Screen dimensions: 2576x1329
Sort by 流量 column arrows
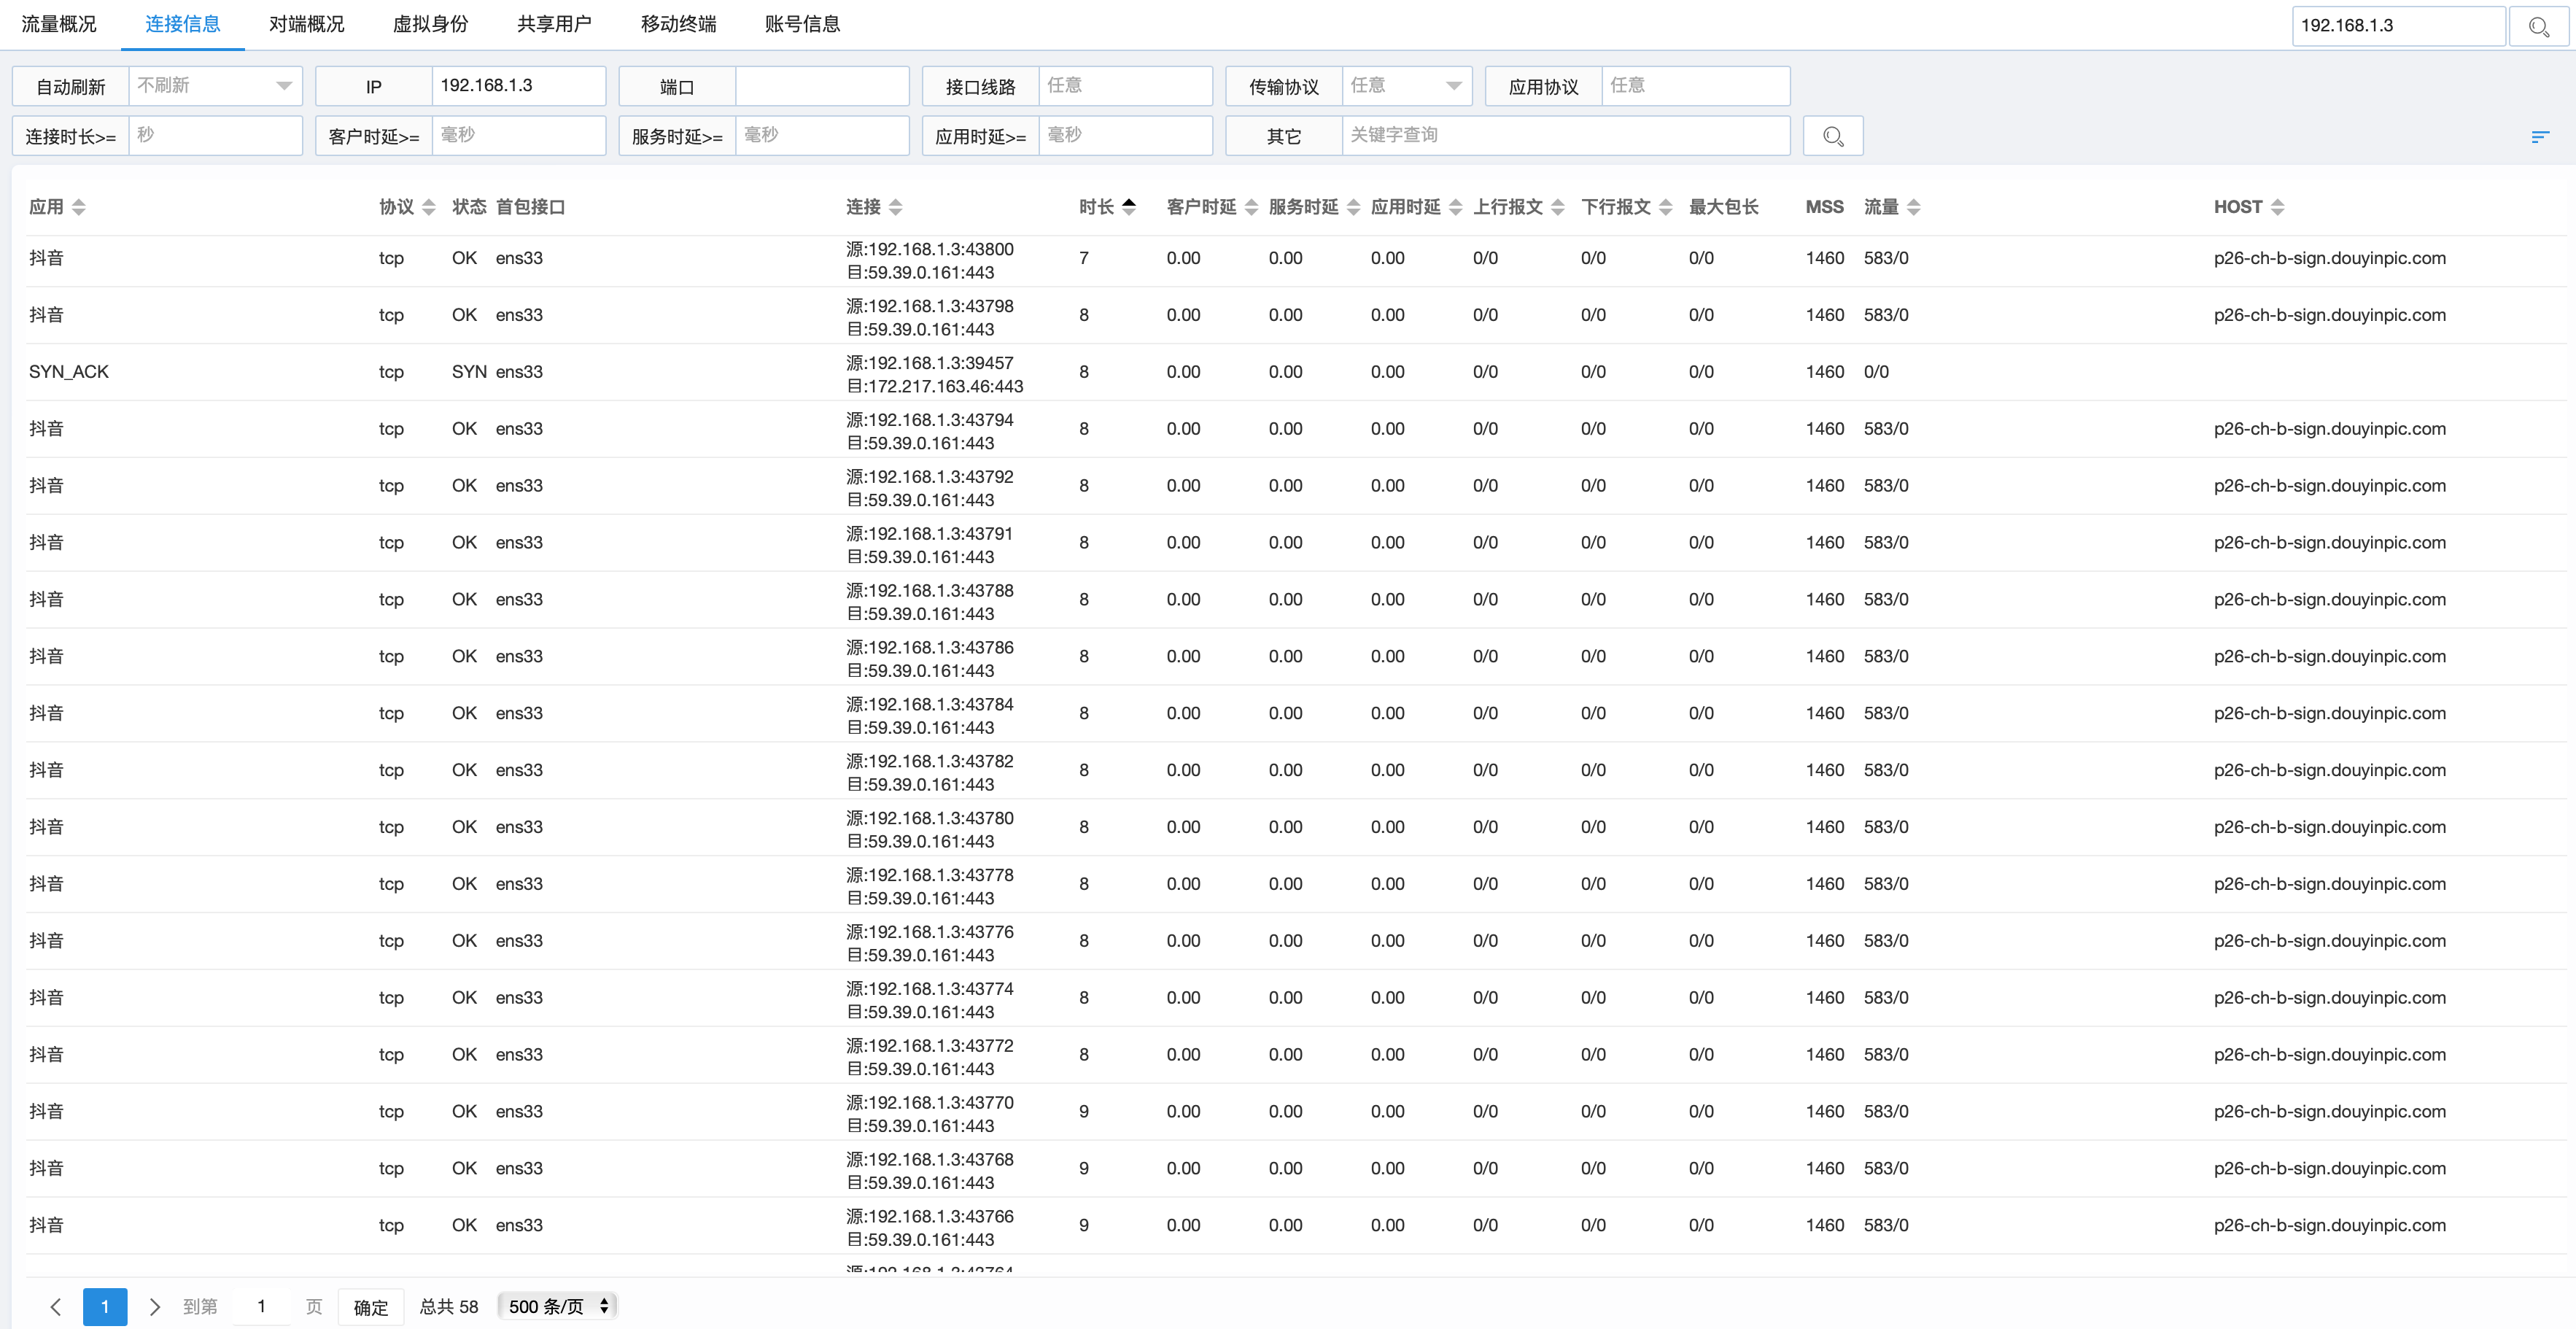click(1913, 207)
